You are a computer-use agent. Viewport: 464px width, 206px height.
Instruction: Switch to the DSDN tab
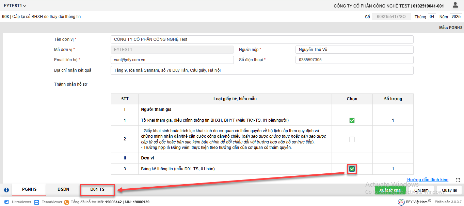[x=63, y=189]
